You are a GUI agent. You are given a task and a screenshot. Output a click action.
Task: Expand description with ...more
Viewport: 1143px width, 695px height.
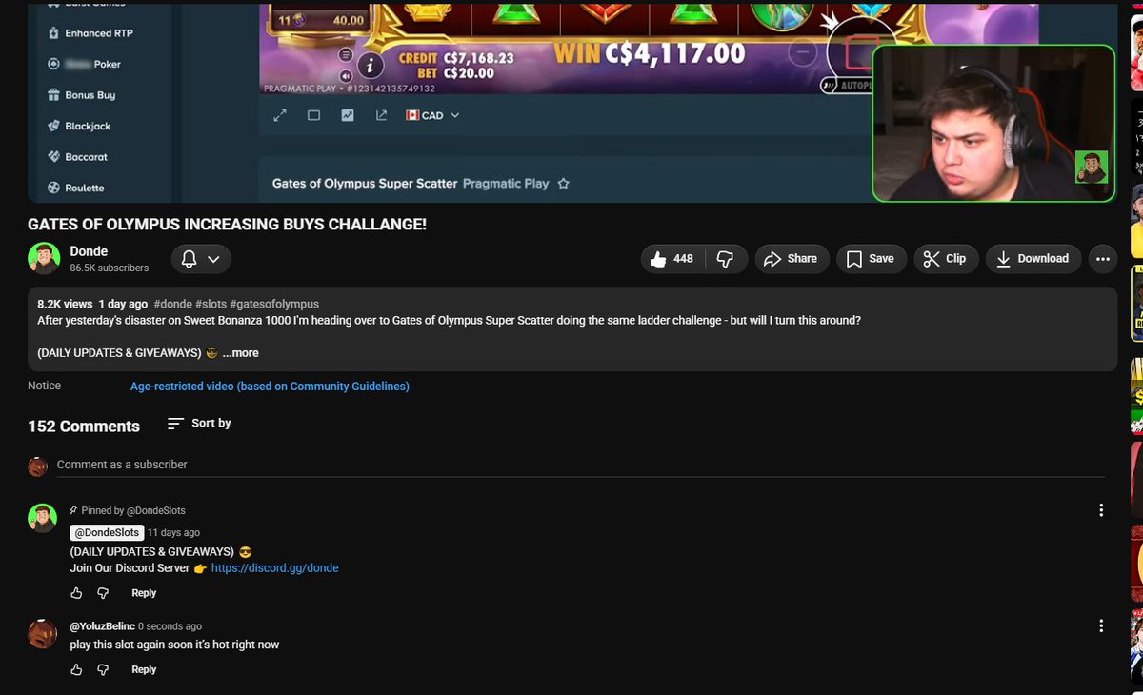(x=241, y=353)
